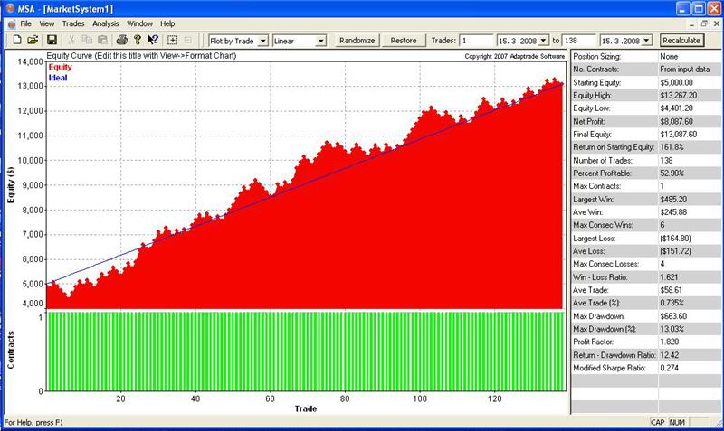Expand the Plot by Trade dropdown
724x431 pixels.
tap(262, 41)
